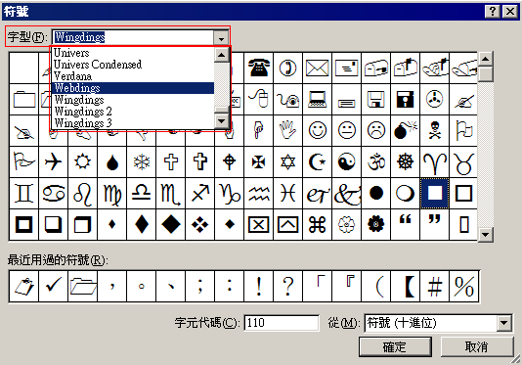522x365 pixels.
Task: Choose the skull and crossbones symbol
Action: (434, 130)
